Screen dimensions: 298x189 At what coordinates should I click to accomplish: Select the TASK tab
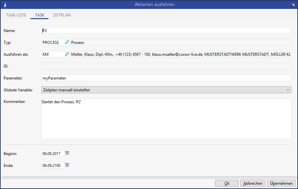point(40,15)
